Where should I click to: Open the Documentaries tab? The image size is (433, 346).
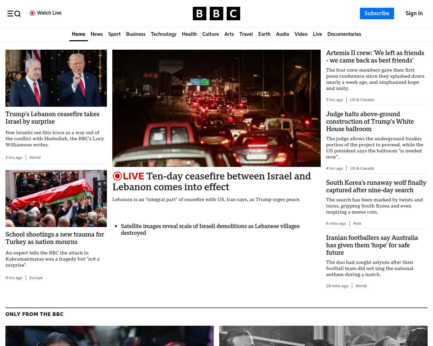coord(344,34)
